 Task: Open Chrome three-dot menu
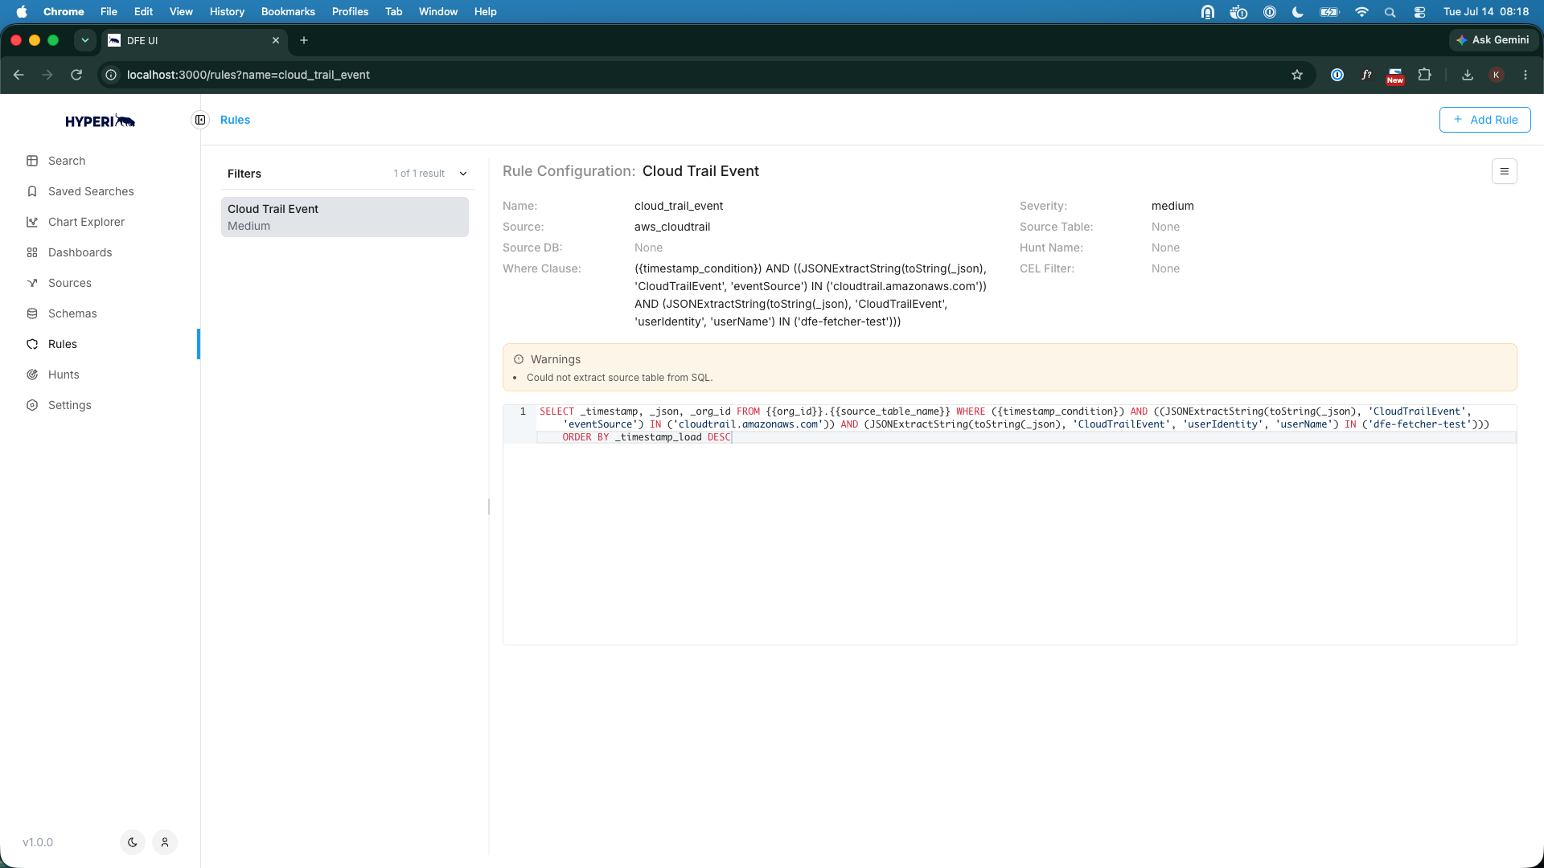pyautogui.click(x=1526, y=75)
